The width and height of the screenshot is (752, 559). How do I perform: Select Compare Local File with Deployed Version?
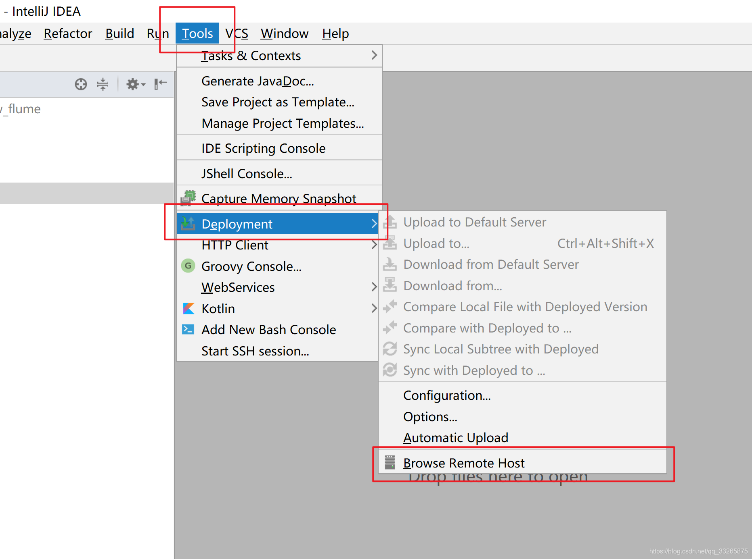(525, 306)
